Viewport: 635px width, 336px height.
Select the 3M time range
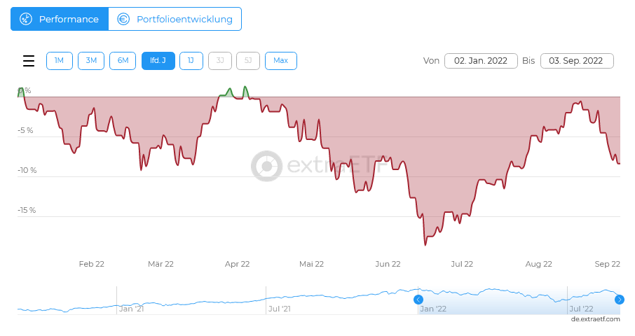coord(91,61)
